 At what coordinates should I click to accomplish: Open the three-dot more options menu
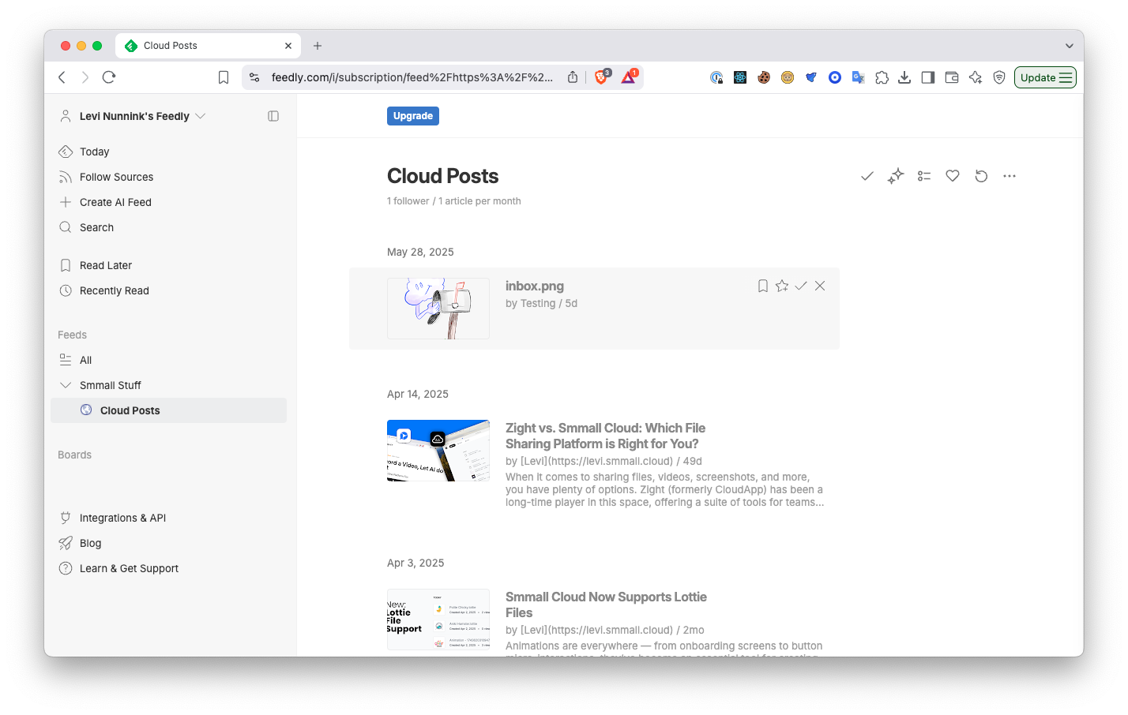coord(1010,176)
